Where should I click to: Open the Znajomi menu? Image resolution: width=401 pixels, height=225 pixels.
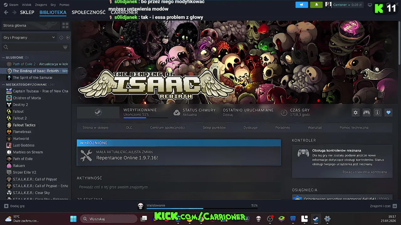(41, 5)
